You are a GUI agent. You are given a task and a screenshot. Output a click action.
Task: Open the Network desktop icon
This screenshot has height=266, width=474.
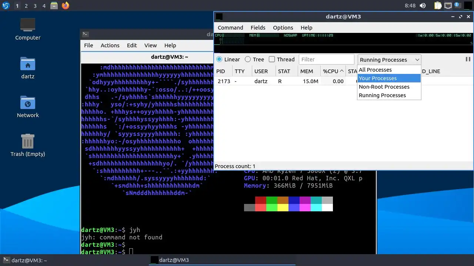28,107
